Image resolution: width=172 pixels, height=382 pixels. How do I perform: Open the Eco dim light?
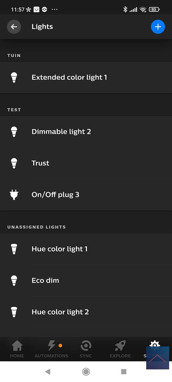[45, 281]
